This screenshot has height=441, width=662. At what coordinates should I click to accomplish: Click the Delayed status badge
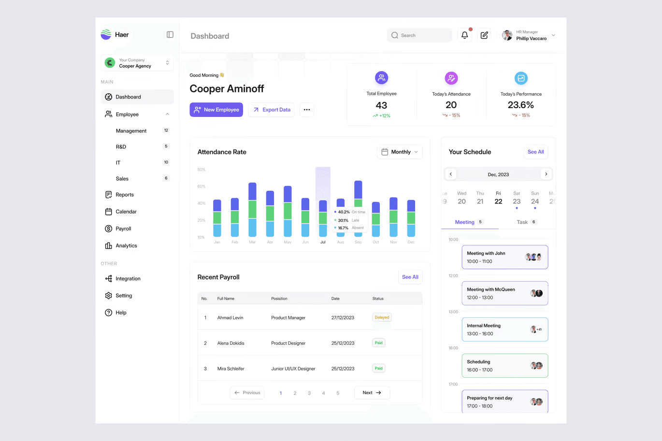(x=382, y=317)
